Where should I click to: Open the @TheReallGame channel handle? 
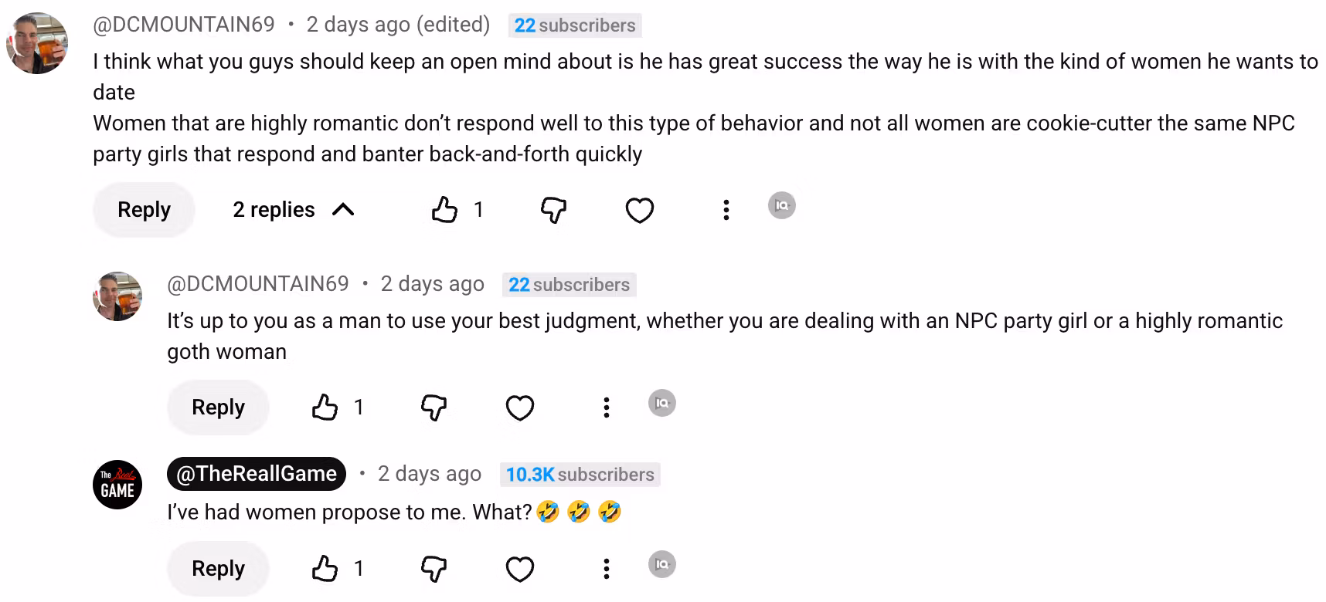point(257,474)
